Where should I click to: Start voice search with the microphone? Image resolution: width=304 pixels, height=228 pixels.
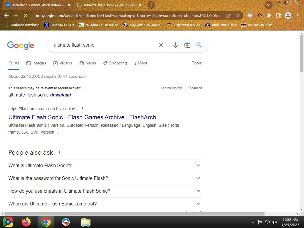175,45
